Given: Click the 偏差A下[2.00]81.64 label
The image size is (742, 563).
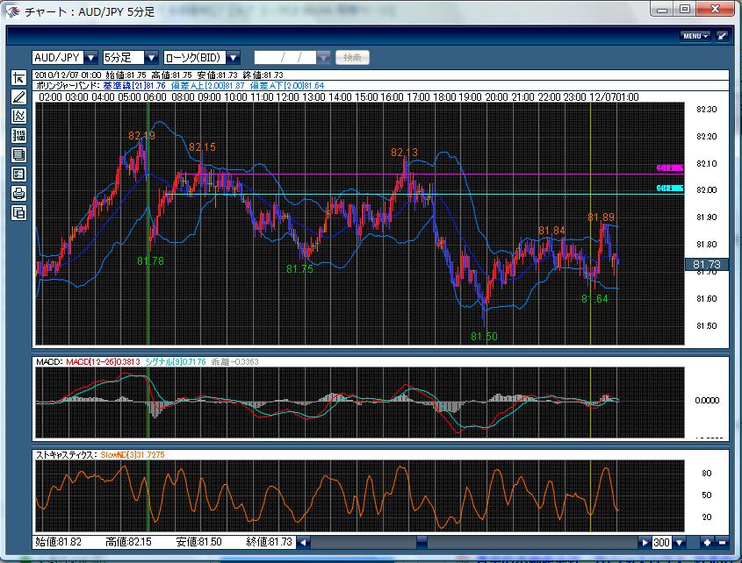Looking at the screenshot, I should (x=287, y=86).
